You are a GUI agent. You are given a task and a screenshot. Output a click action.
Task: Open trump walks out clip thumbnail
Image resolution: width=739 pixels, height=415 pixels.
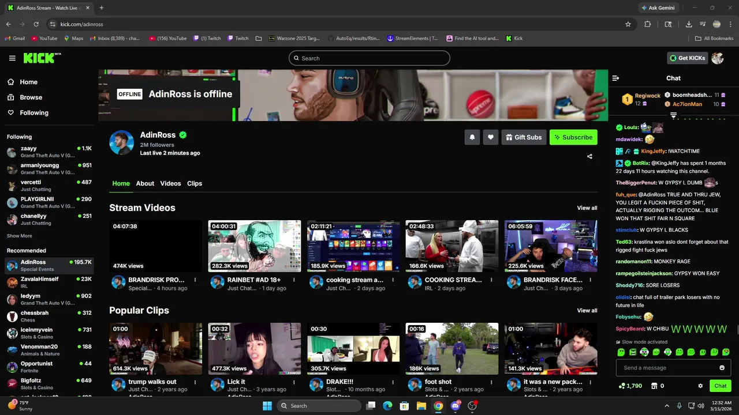tap(156, 349)
